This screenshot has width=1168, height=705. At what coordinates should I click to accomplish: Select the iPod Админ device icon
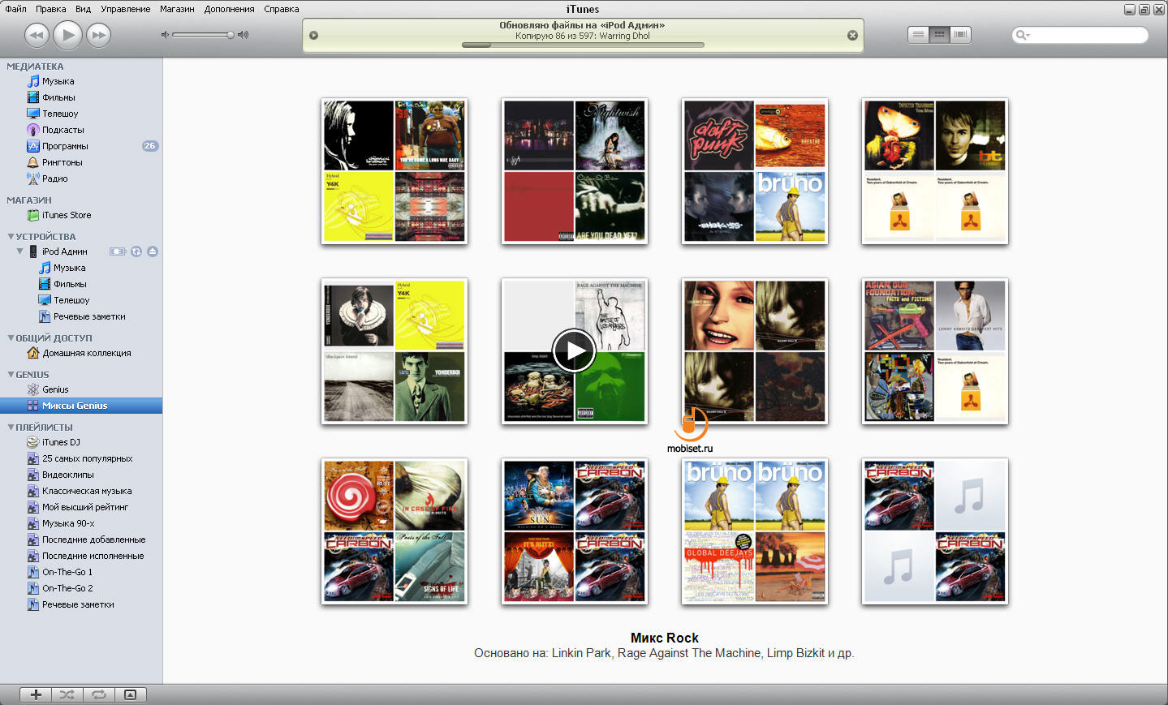(x=33, y=251)
